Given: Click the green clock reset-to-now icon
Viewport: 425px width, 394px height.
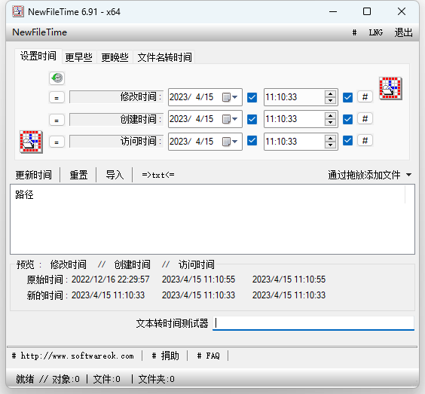Looking at the screenshot, I should 57,78.
